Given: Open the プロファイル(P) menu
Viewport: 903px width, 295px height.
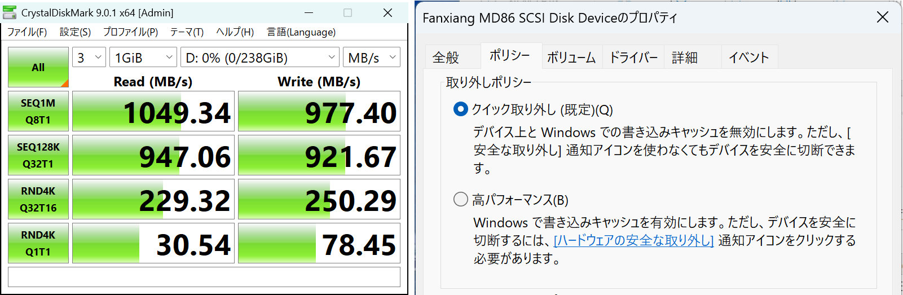Looking at the screenshot, I should coord(130,32).
